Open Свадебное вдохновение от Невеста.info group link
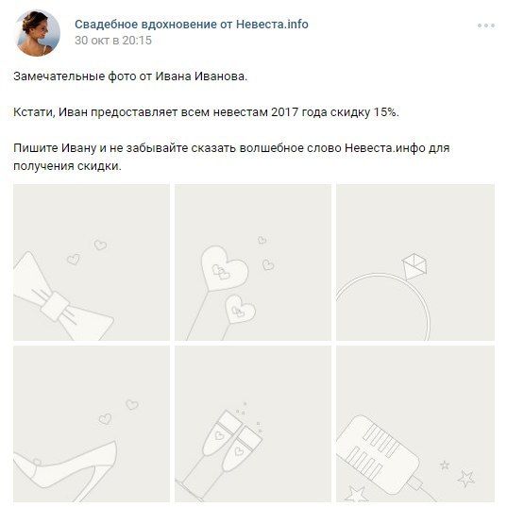The width and height of the screenshot is (507, 507). [192, 25]
